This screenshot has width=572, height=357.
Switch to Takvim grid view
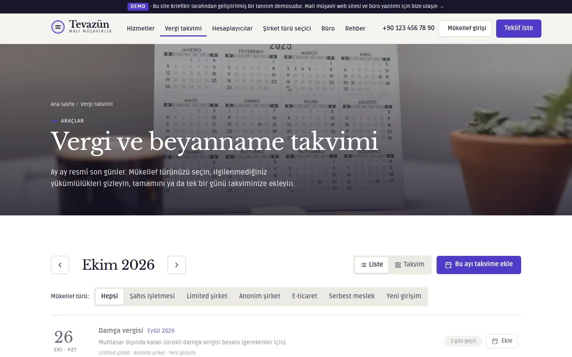(410, 265)
